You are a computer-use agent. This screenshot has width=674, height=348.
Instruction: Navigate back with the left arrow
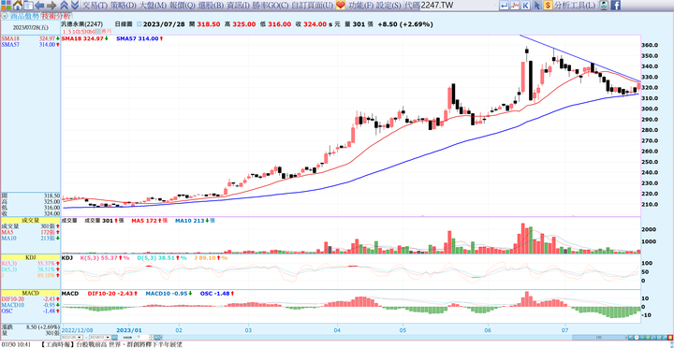pos(39,6)
